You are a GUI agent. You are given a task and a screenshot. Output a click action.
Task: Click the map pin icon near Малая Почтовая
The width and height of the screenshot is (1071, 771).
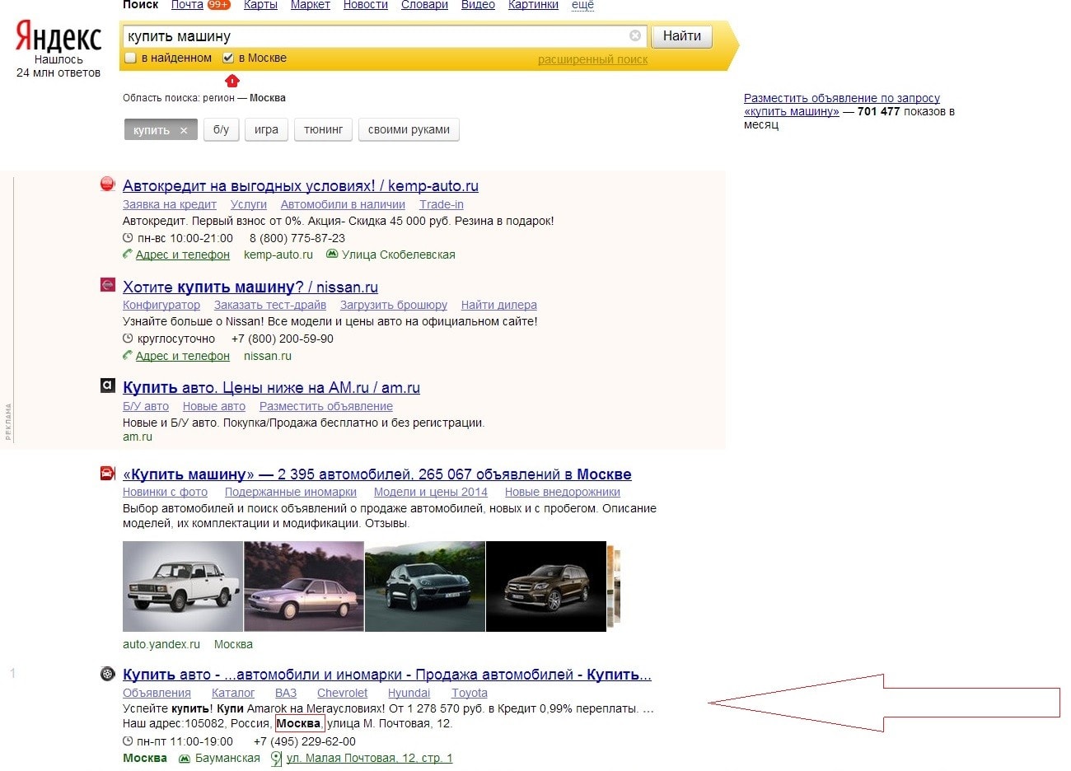276,759
